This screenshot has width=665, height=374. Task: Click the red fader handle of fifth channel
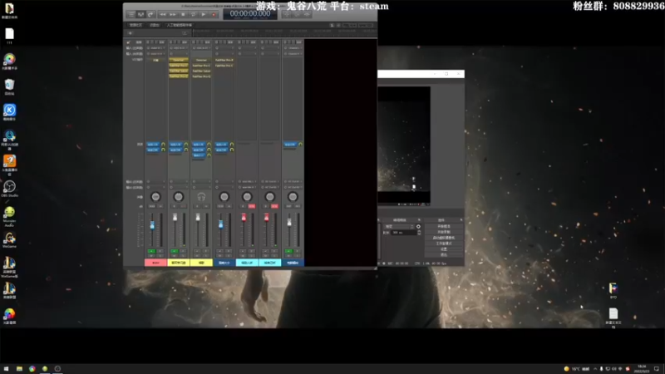244,218
